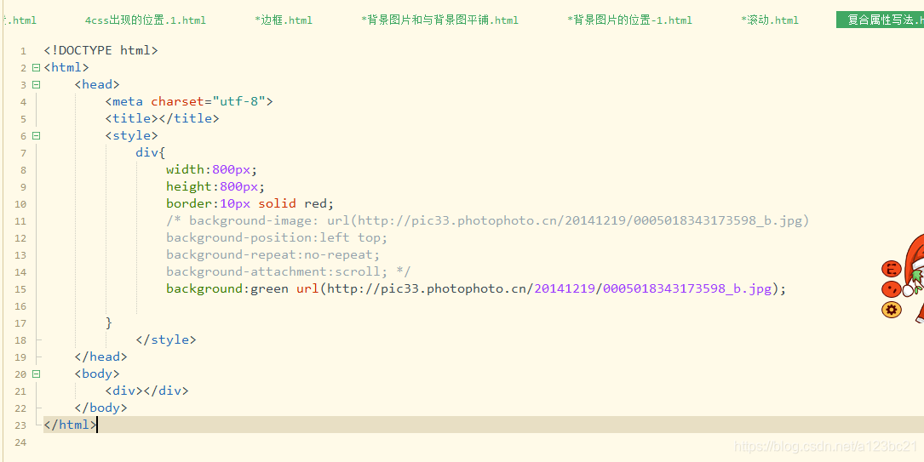
Task: Click the <div></div> element on line 21
Action: point(146,391)
